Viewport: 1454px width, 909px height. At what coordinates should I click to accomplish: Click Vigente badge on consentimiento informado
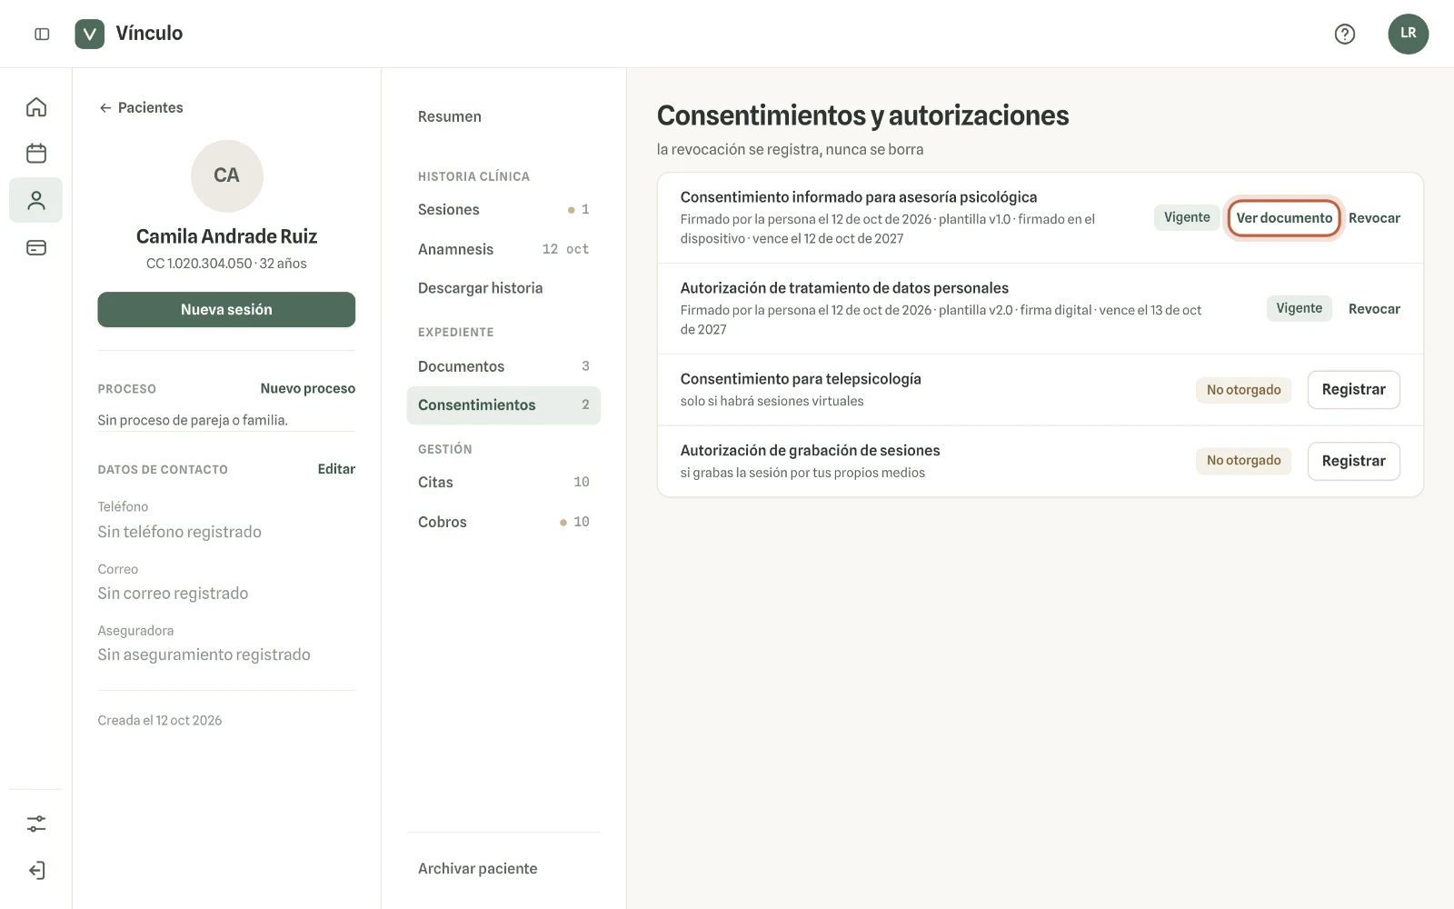pyautogui.click(x=1187, y=217)
